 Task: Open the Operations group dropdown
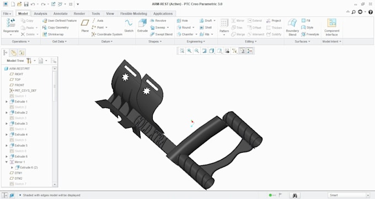pos(21,41)
